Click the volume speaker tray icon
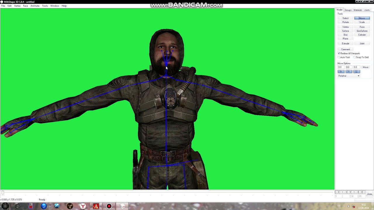The height and width of the screenshot is (210, 374). click(349, 206)
